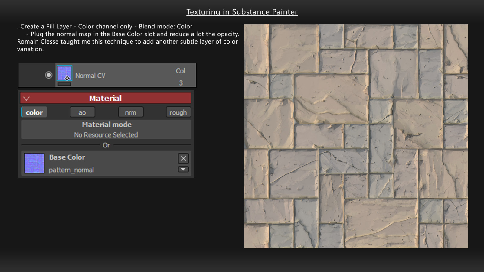Click the layer opacity slider bar below thumbnail
The image size is (484, 272).
tap(64, 84)
